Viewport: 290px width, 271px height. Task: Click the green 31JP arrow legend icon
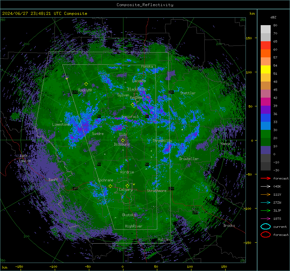click(266, 210)
